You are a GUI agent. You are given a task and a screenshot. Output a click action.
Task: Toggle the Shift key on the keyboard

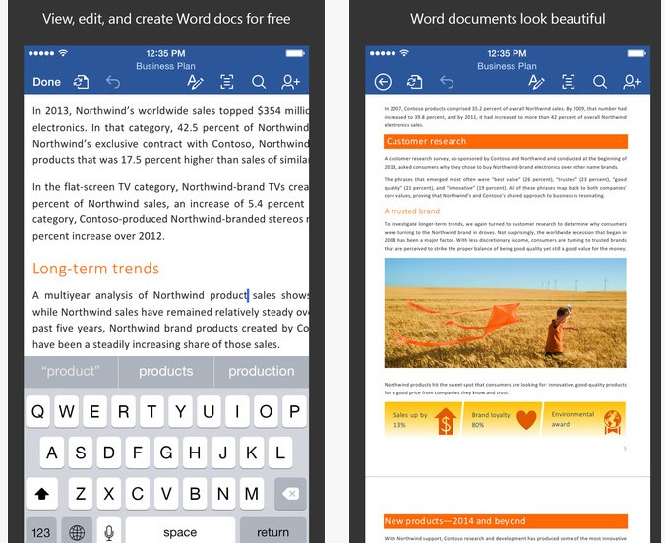43,492
